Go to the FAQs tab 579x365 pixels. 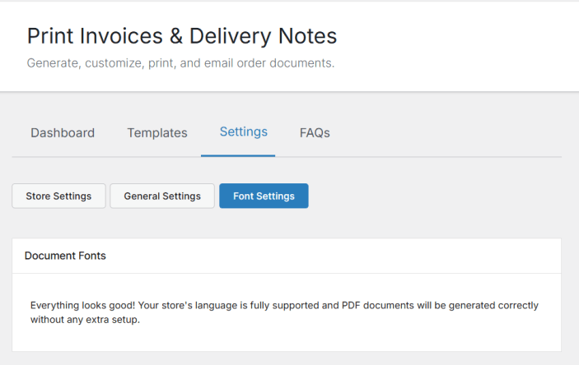pos(315,132)
